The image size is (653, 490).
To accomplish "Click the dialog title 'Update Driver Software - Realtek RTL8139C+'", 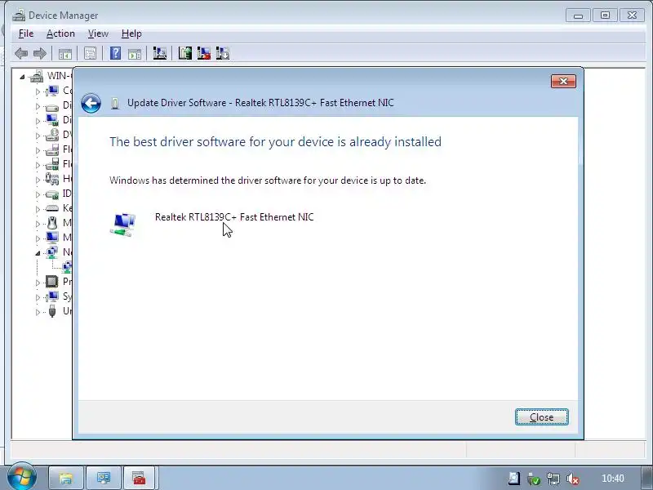I will pos(260,103).
